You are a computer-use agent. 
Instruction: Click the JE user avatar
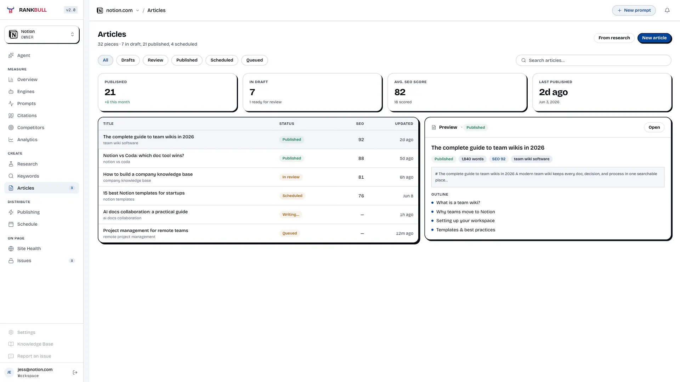tap(9, 372)
